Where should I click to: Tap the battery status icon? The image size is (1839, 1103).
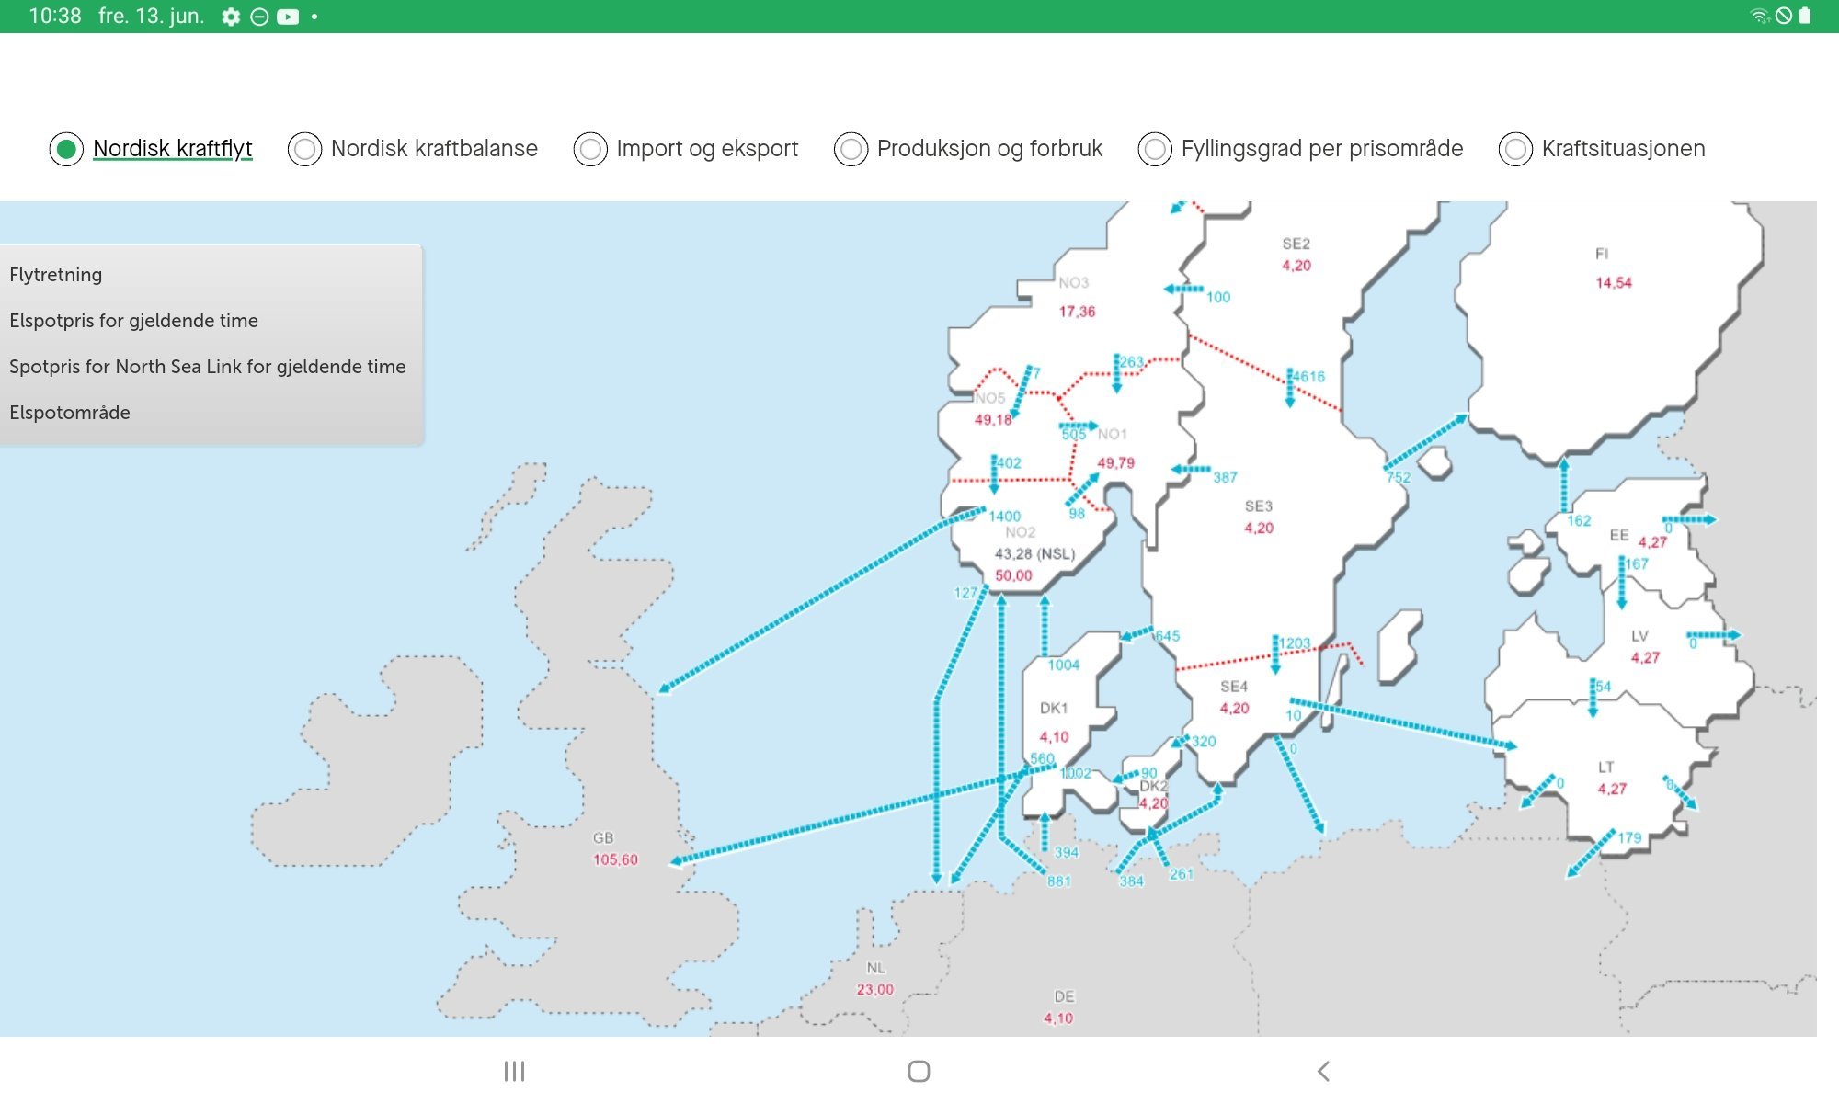pos(1805,16)
